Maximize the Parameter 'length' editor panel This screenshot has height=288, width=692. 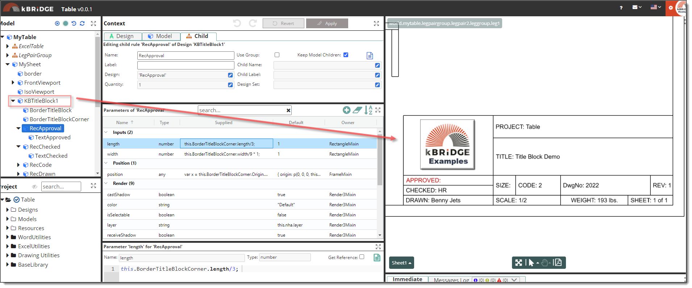point(378,247)
